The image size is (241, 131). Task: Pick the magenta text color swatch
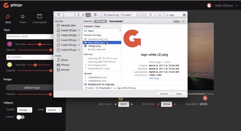coord(10,44)
